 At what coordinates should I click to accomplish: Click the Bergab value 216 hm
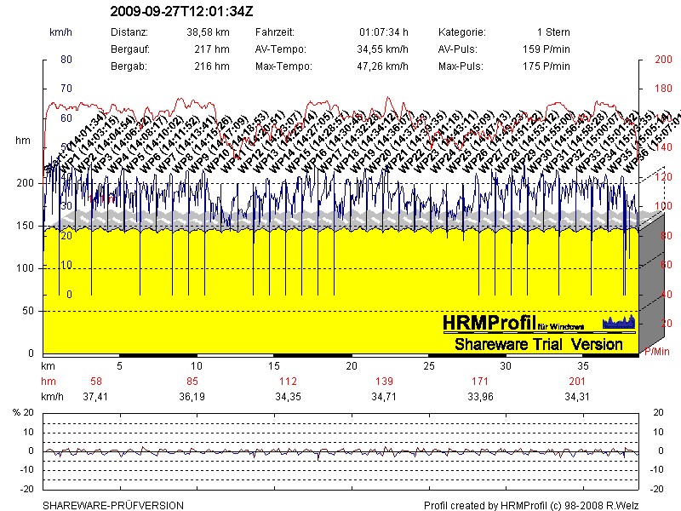[212, 66]
